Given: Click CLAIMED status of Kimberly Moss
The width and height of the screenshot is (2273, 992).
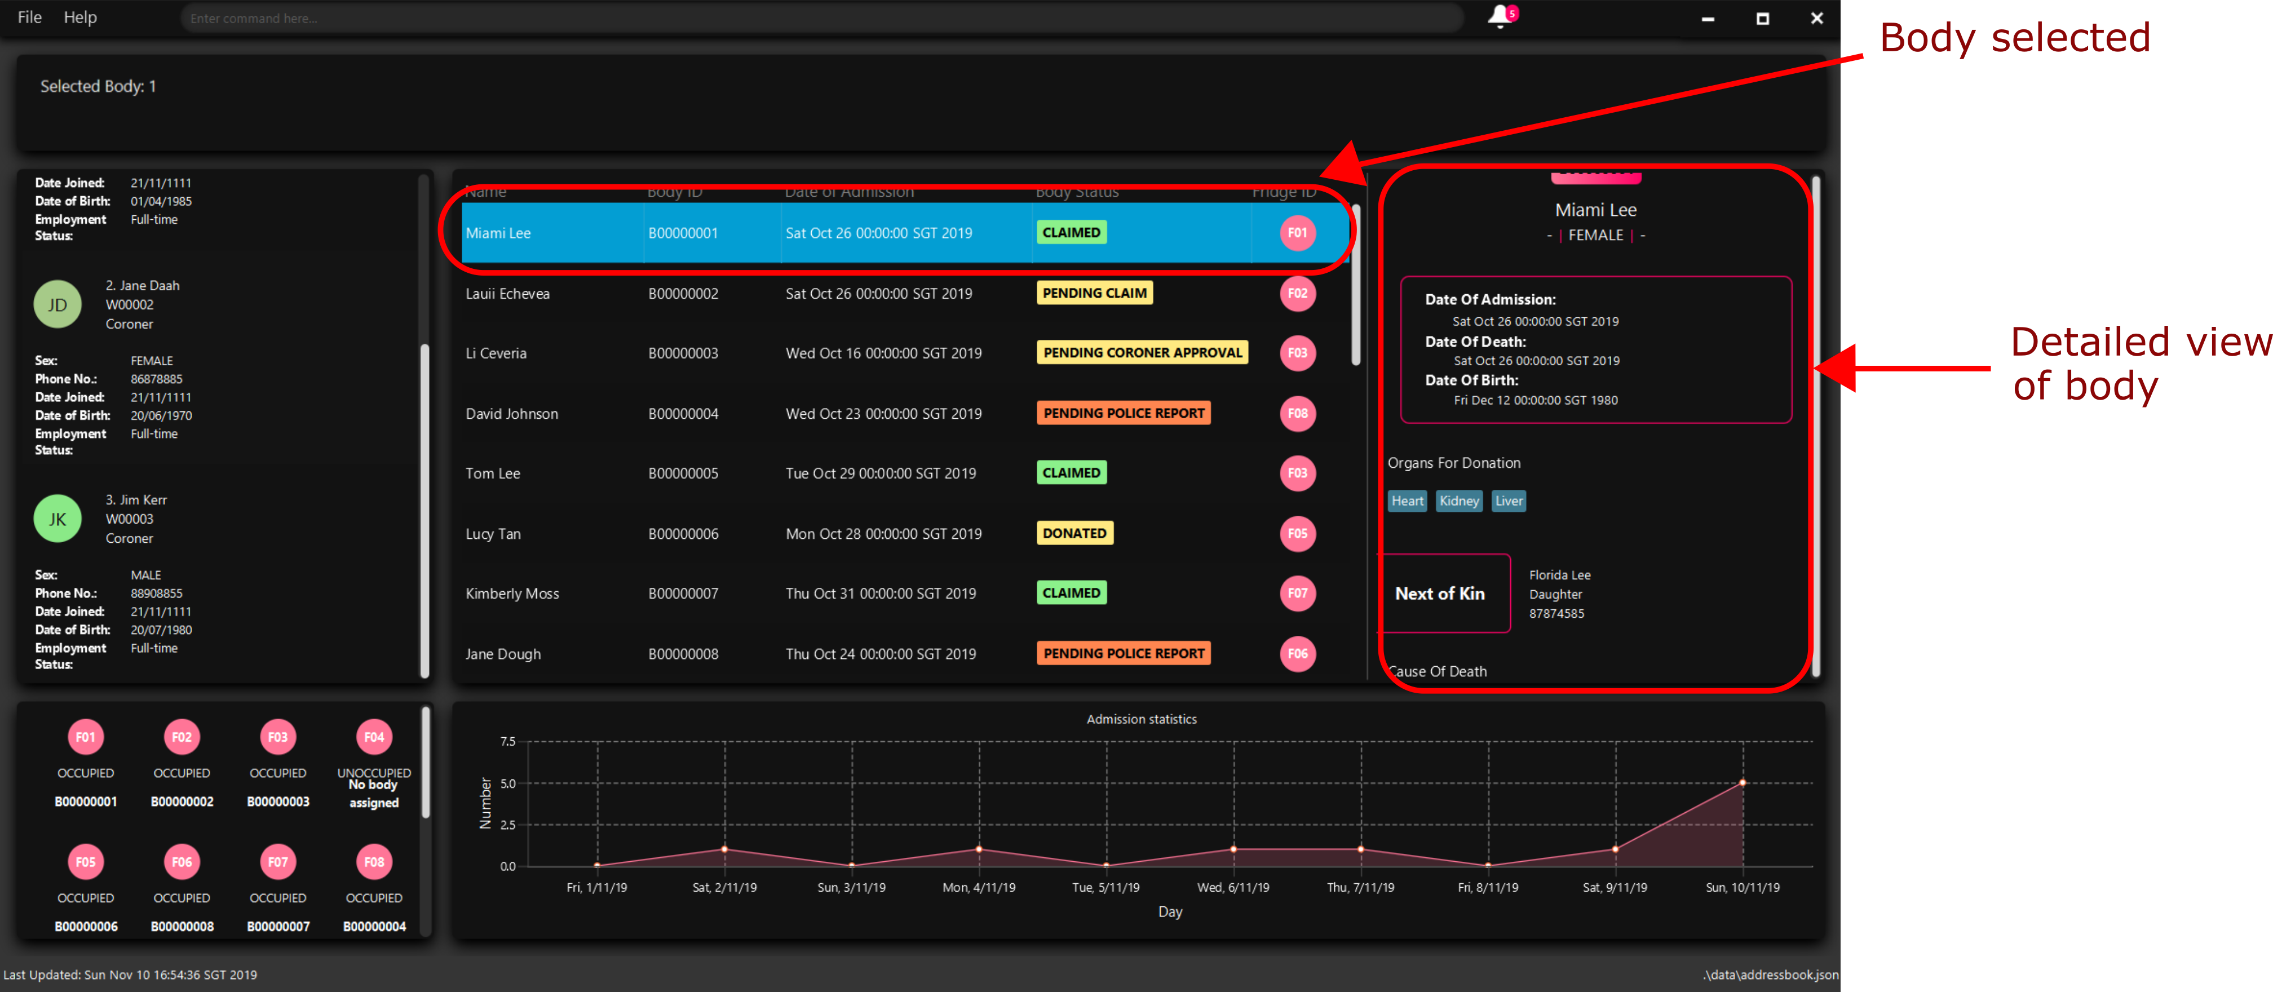Looking at the screenshot, I should [x=1071, y=593].
